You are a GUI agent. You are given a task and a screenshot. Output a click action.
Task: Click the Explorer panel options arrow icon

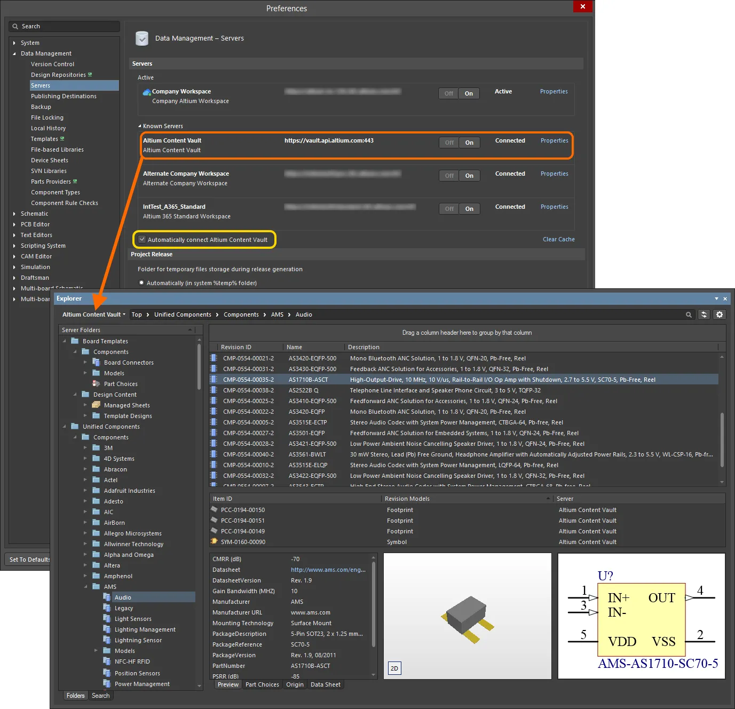coord(716,298)
